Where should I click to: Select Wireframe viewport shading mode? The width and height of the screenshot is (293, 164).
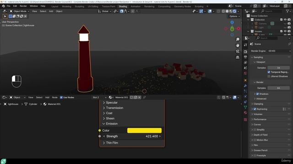coord(223,11)
